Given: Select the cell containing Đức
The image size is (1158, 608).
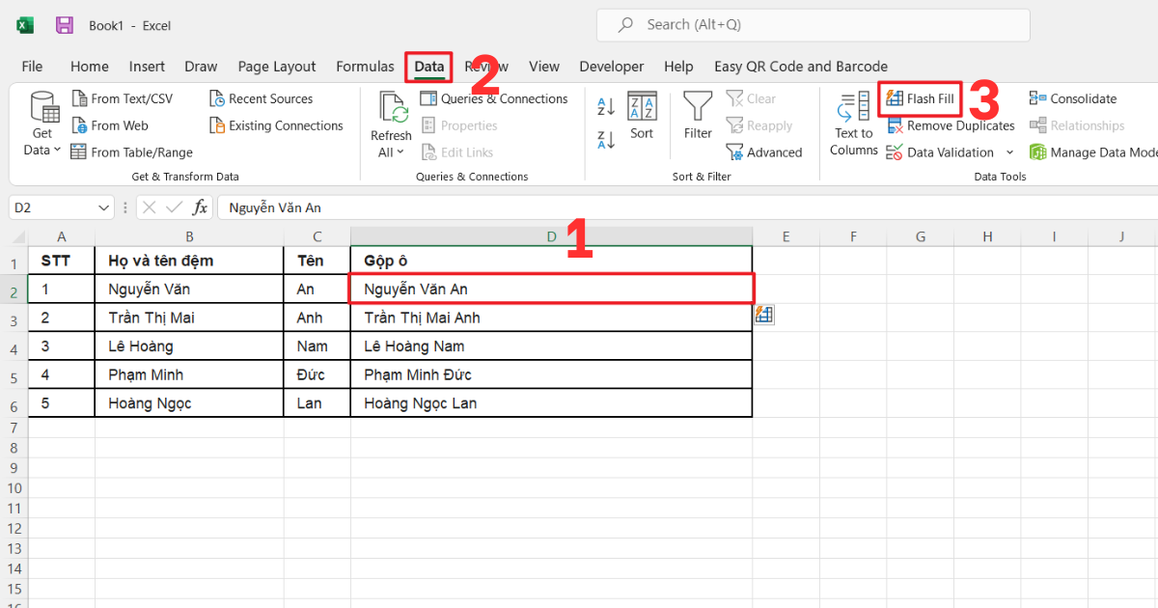Looking at the screenshot, I should [x=317, y=374].
